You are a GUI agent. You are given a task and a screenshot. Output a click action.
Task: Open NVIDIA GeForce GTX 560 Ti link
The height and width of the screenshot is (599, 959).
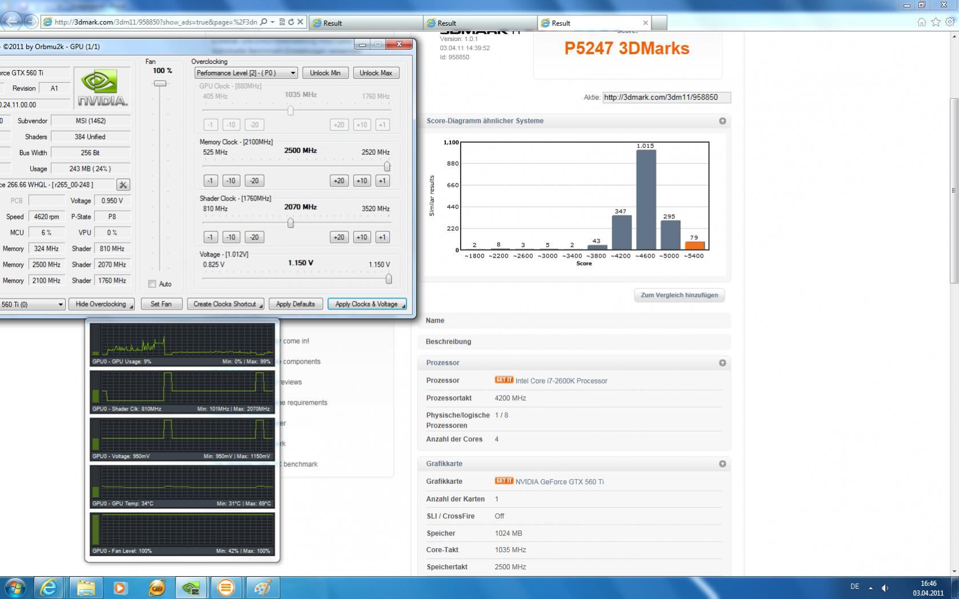point(560,482)
